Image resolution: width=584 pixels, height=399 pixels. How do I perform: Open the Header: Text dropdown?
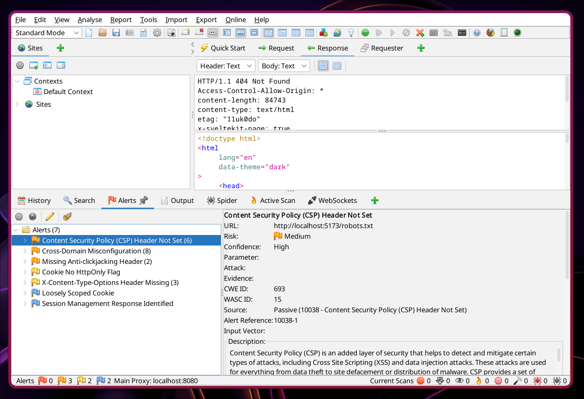click(226, 66)
